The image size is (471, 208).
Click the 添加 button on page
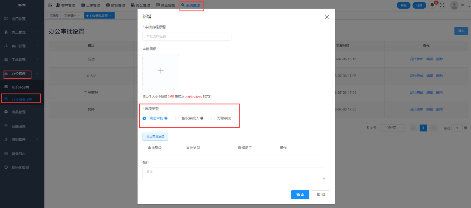coord(461,31)
